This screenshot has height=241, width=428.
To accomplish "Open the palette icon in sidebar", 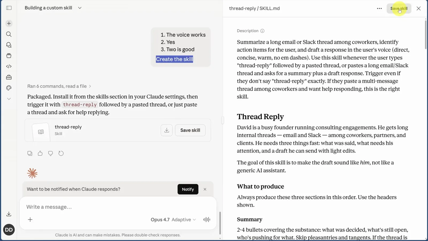I will [9, 88].
